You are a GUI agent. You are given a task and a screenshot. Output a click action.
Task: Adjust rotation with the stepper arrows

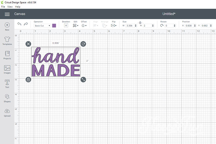point(175,26)
